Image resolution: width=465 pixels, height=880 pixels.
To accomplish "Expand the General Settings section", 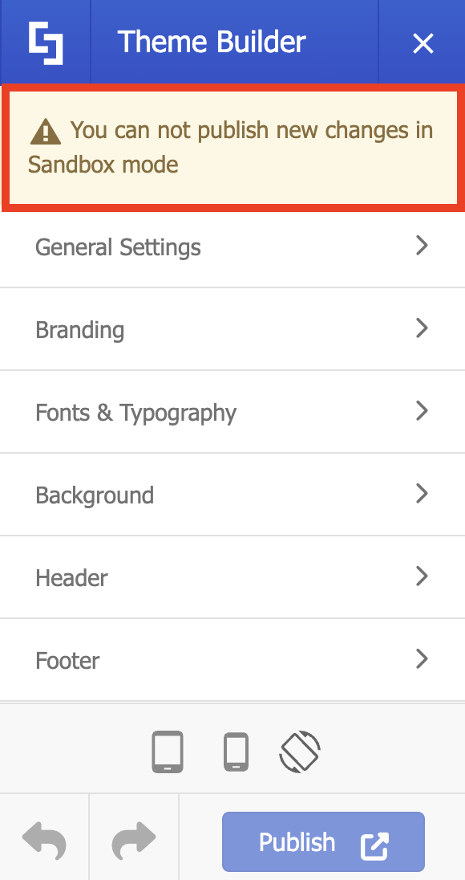I will coord(232,246).
